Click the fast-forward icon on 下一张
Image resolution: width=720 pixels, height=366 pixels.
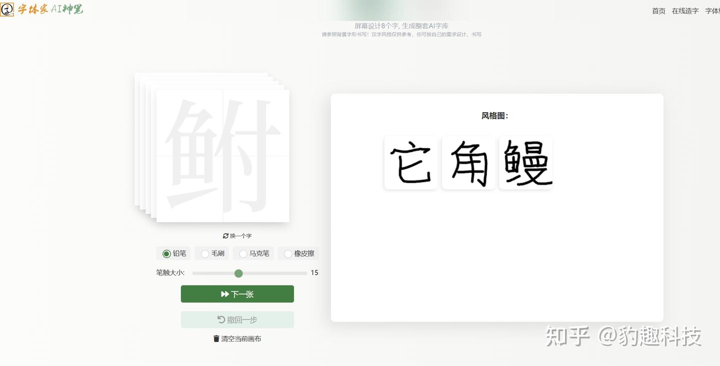tap(225, 294)
